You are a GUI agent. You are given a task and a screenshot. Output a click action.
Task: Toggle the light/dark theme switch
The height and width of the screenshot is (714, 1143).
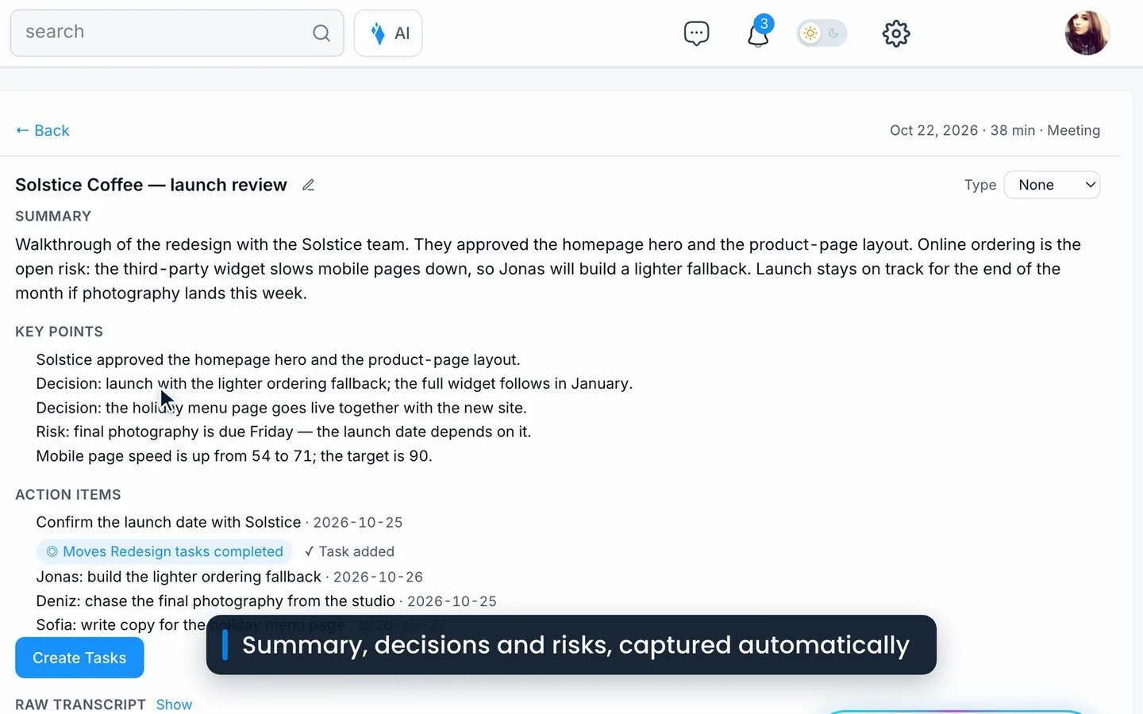click(x=822, y=33)
